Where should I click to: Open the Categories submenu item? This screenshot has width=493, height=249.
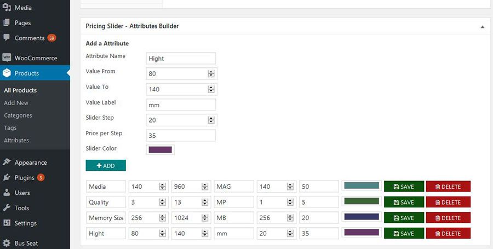[18, 115]
